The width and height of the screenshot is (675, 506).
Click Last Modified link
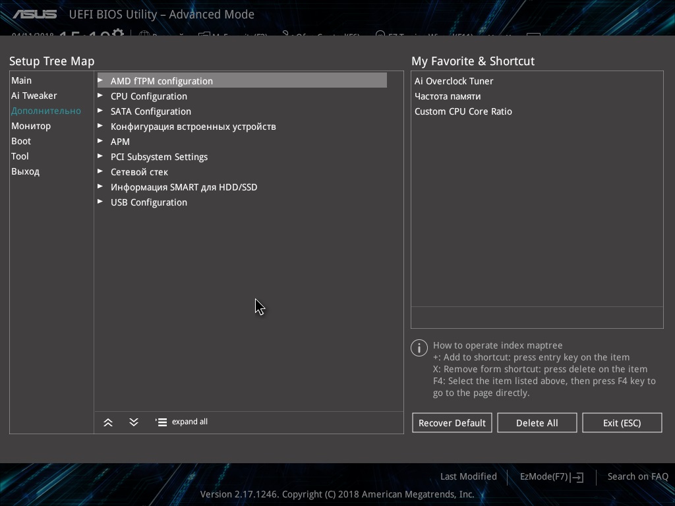[469, 477]
